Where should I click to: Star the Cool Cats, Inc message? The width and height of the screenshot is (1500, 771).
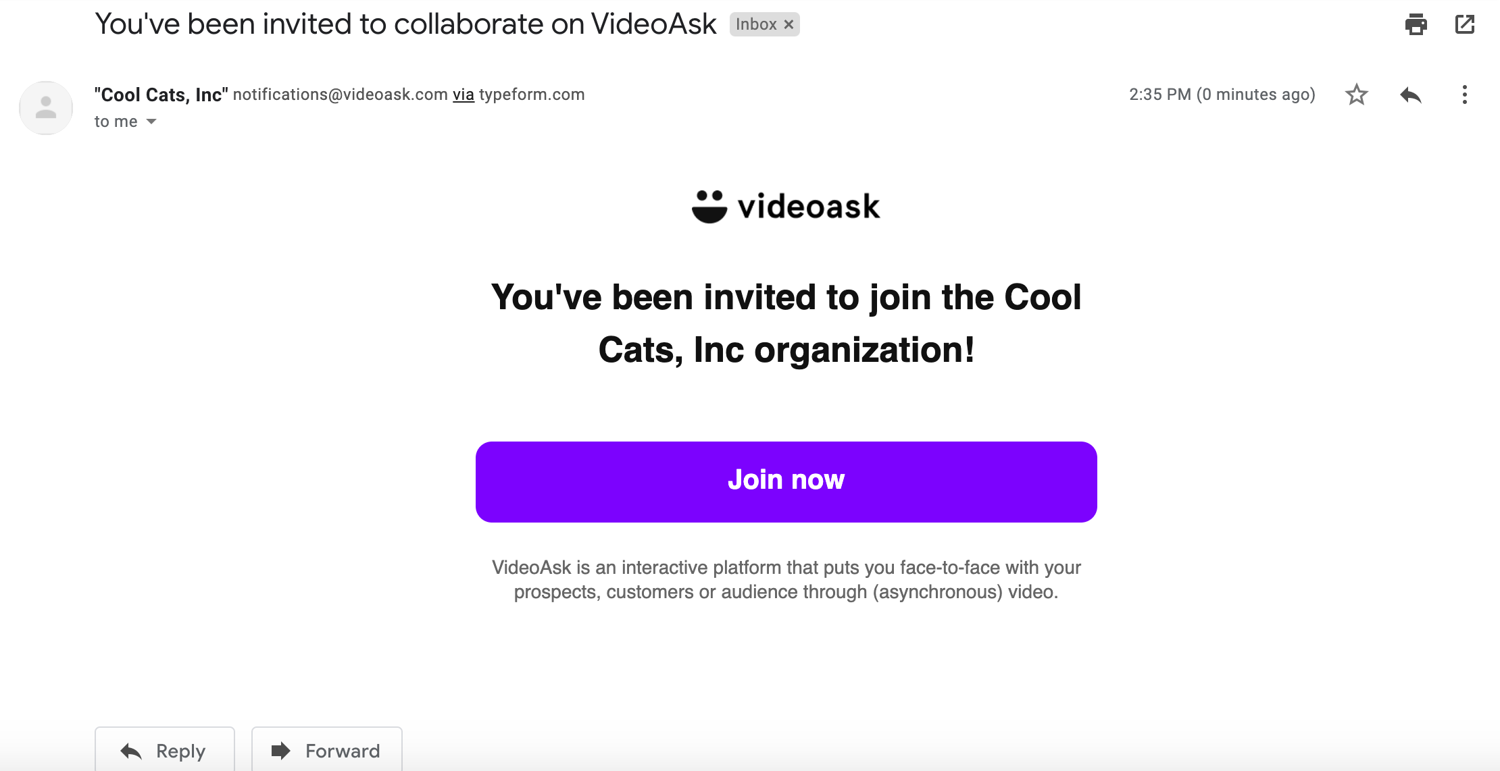[1356, 95]
